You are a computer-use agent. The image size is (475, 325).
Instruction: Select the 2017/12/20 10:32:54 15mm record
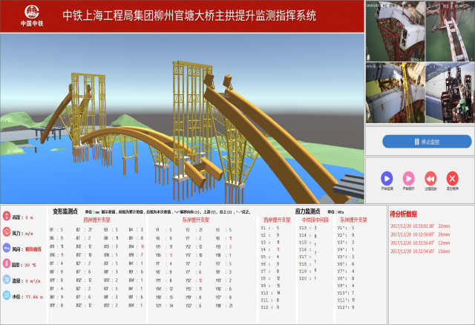(420, 252)
